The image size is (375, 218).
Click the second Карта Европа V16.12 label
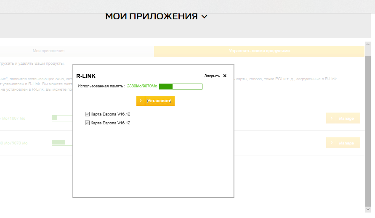pos(111,123)
